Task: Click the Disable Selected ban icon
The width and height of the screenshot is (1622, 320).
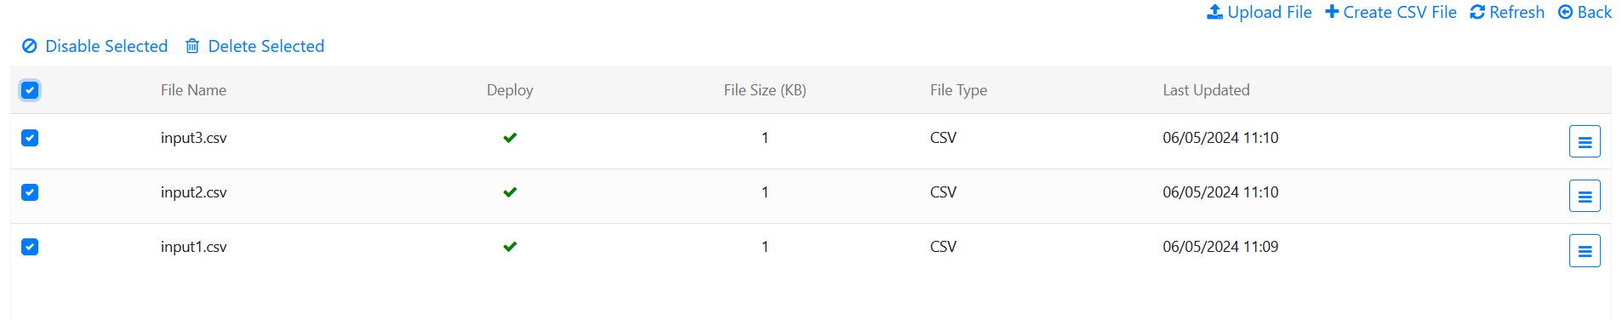Action: point(30,46)
